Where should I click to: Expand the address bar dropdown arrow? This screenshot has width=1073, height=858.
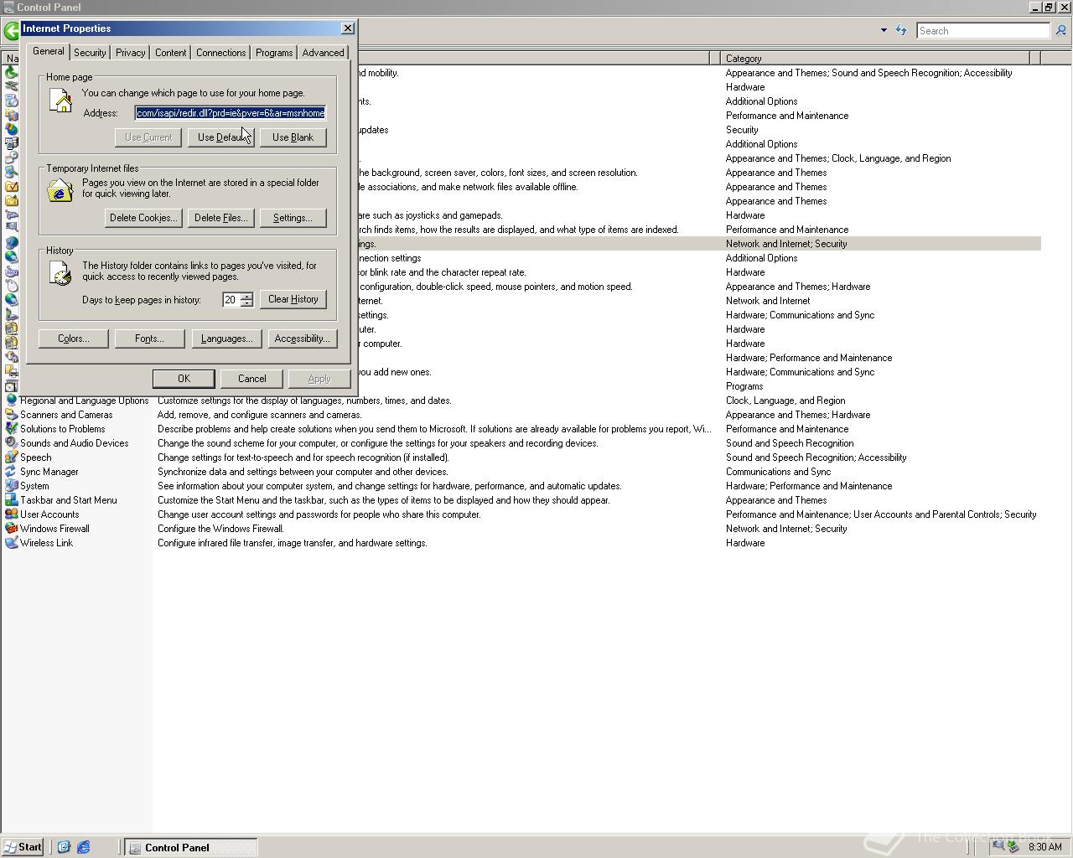point(884,30)
